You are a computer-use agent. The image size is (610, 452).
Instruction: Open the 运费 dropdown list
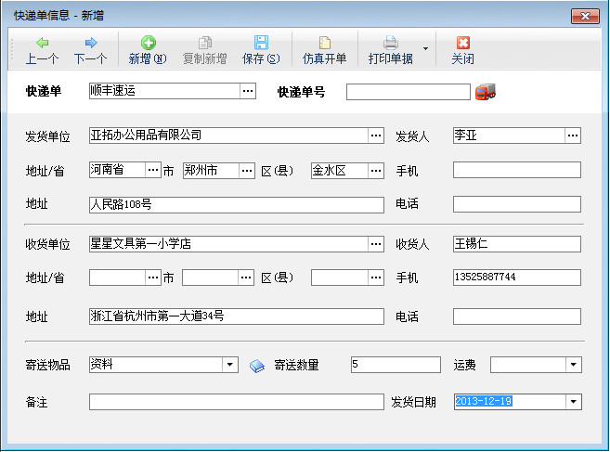573,365
